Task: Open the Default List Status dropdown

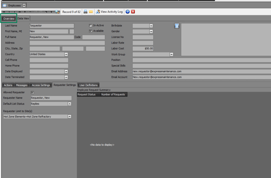Action: tap(70, 104)
